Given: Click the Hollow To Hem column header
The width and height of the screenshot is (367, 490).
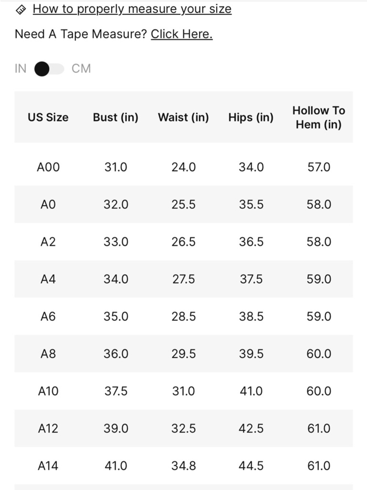Looking at the screenshot, I should pos(319,117).
